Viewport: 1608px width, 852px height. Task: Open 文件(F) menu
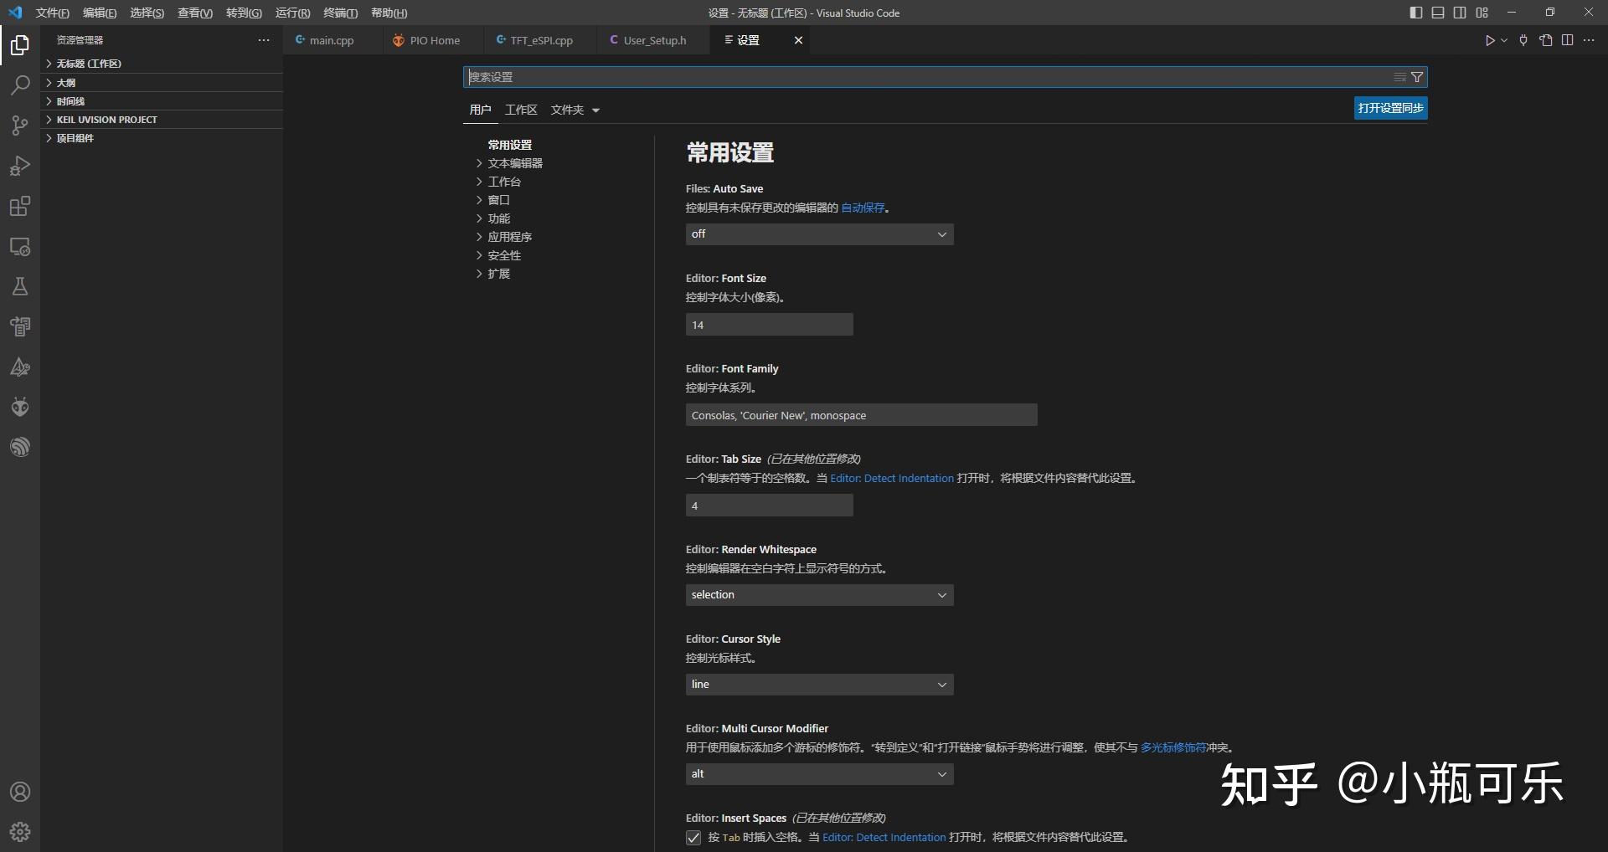coord(52,13)
